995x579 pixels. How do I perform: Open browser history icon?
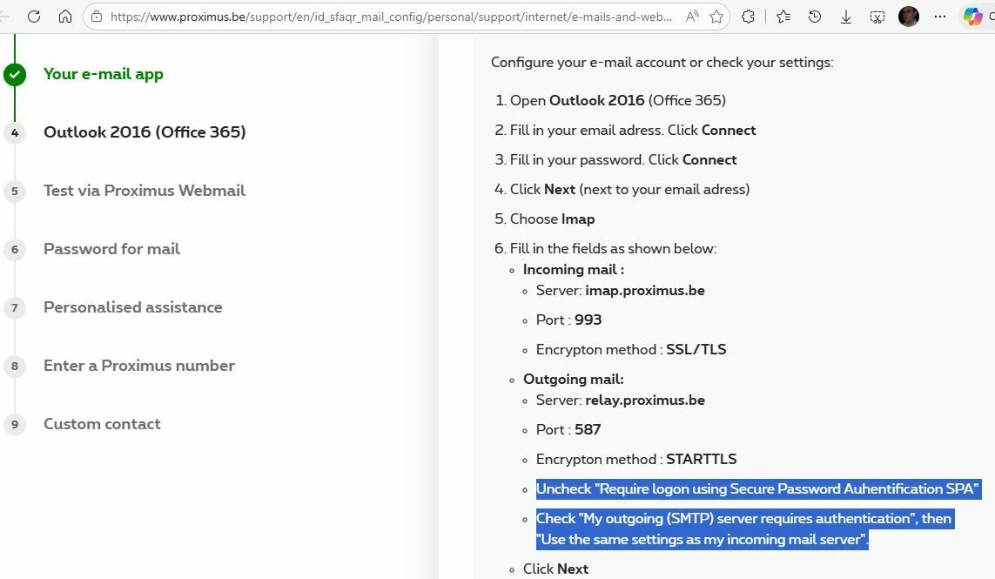pos(815,17)
